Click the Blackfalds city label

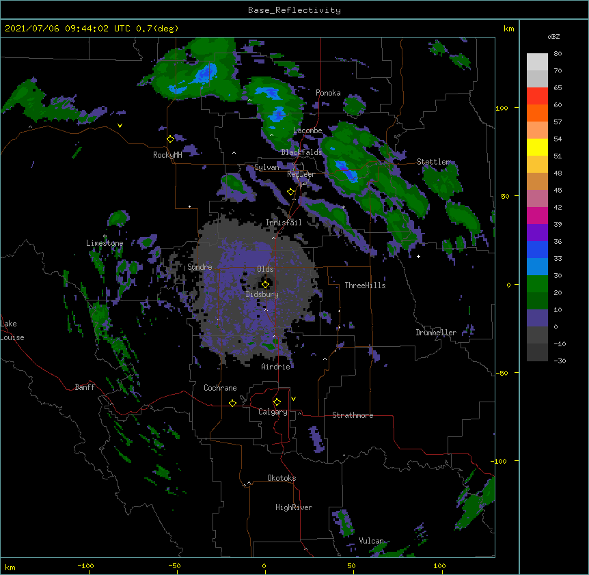point(301,152)
